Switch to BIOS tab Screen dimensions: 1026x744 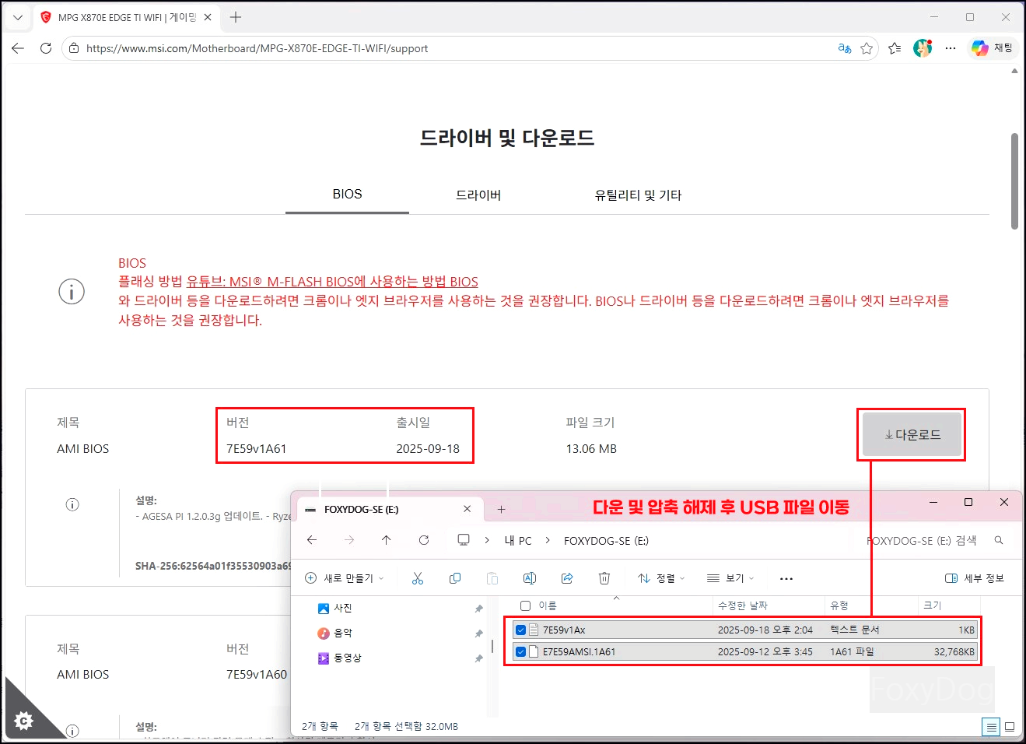click(347, 195)
